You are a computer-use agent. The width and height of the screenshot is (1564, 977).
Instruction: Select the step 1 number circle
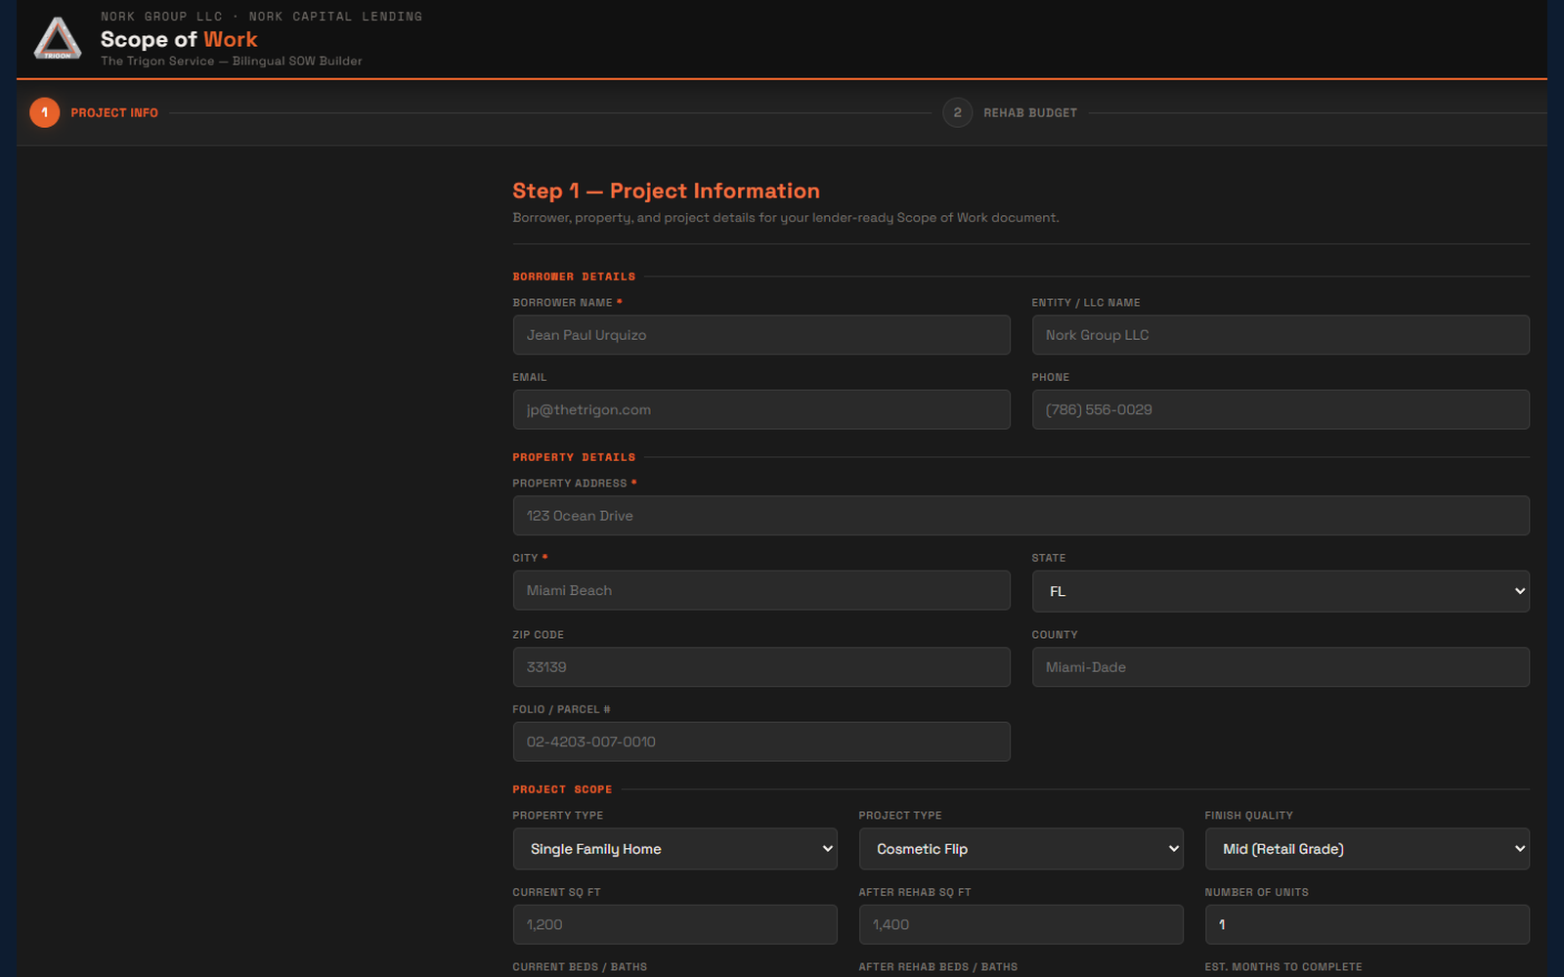(45, 113)
